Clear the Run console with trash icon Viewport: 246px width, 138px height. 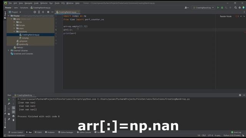click(13, 120)
